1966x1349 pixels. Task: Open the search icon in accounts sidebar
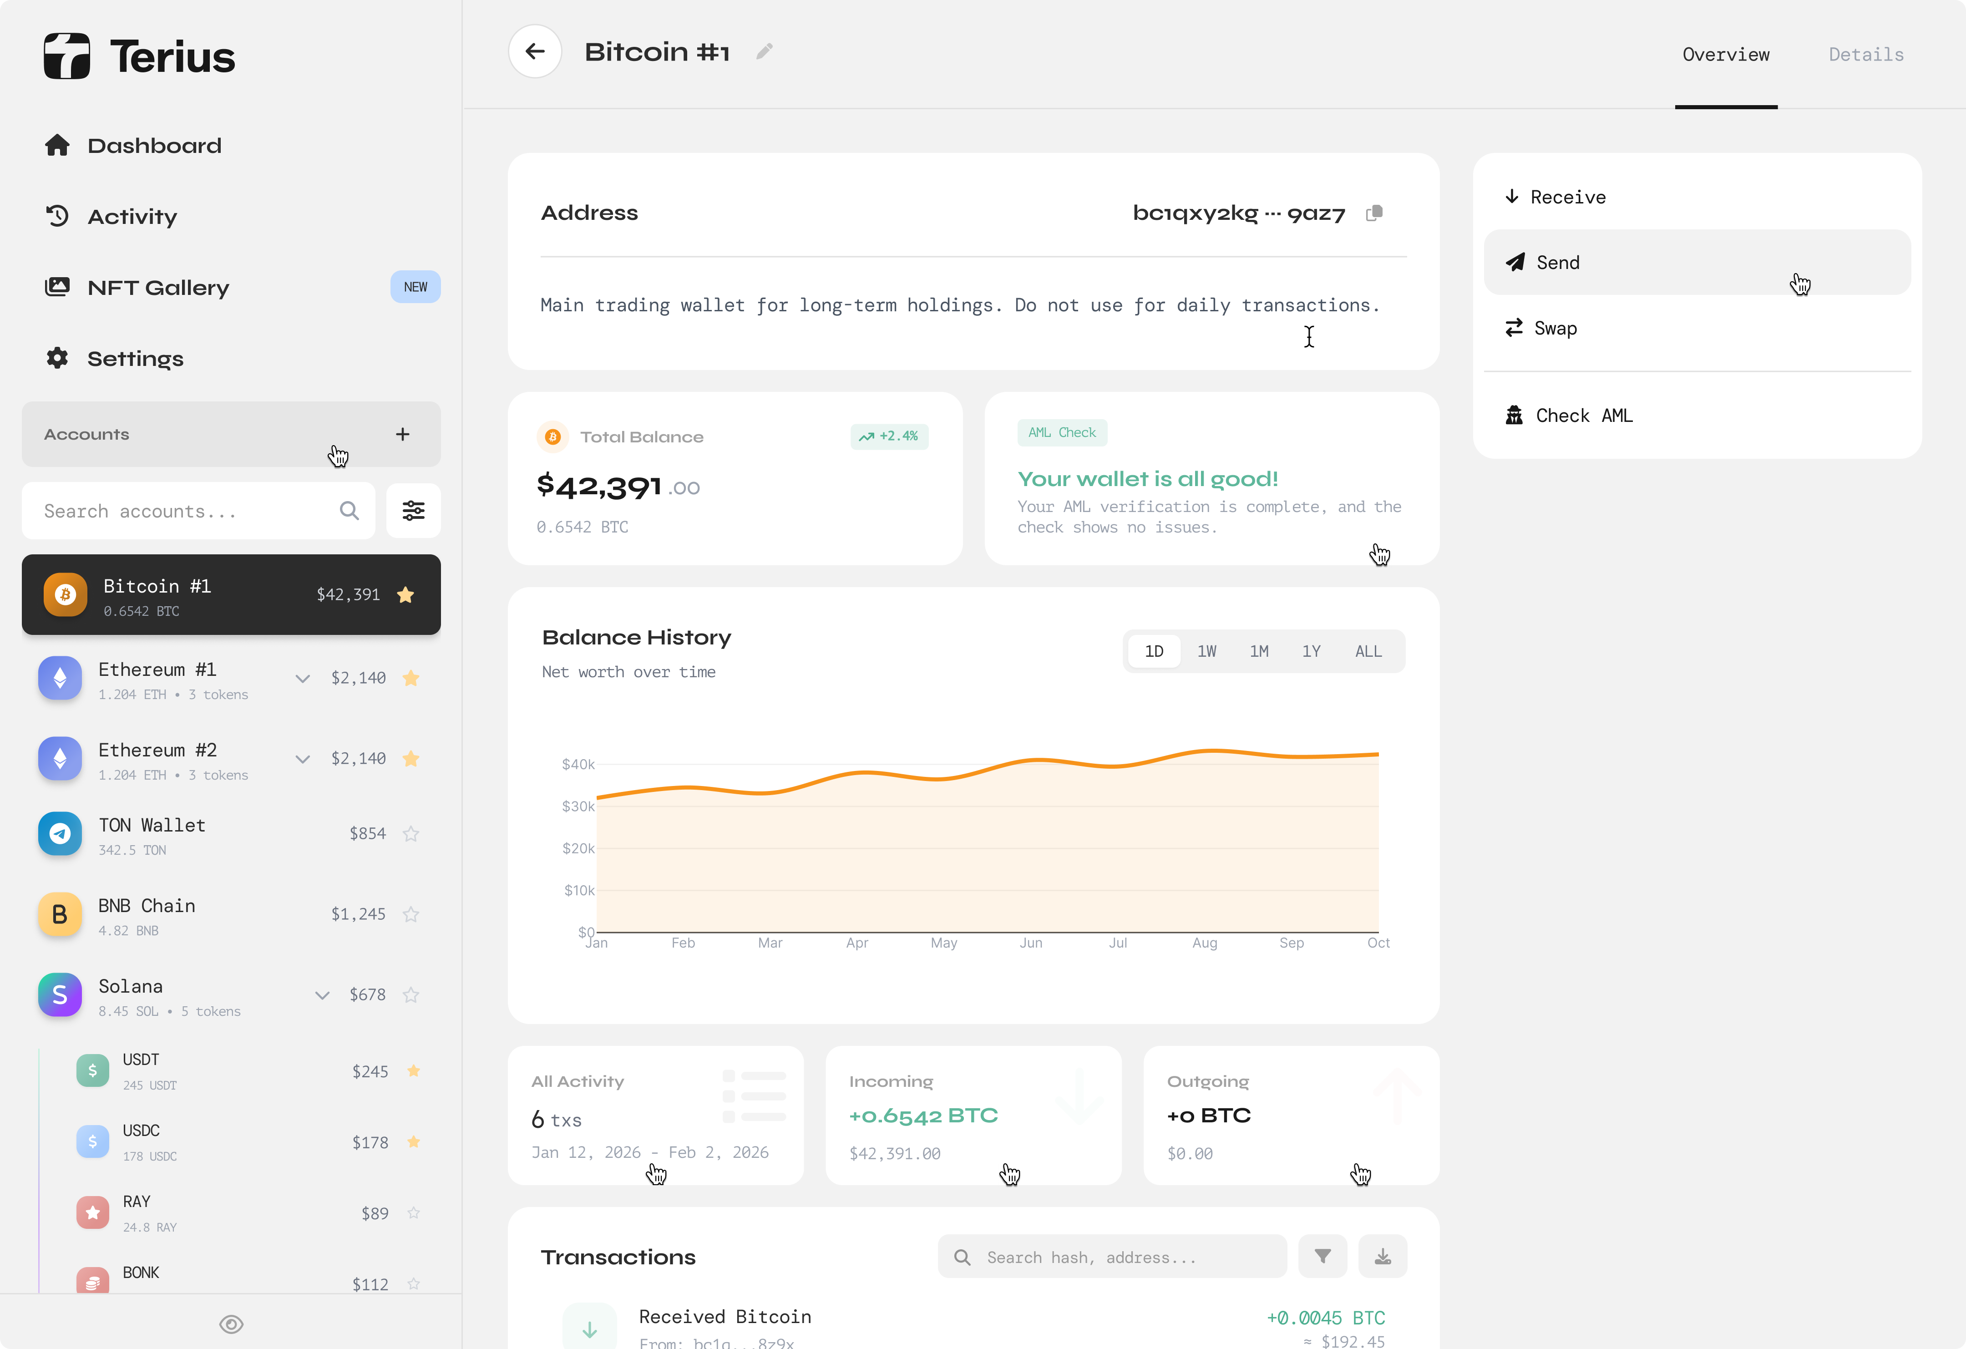[x=350, y=510]
